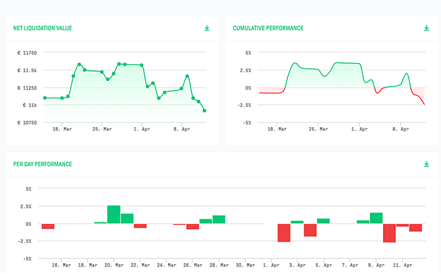This screenshot has height=274, width=441.
Task: Click last data point in Net Liquidation chart
Action: [x=204, y=111]
